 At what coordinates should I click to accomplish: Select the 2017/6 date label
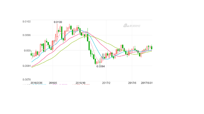[x=132, y=83]
